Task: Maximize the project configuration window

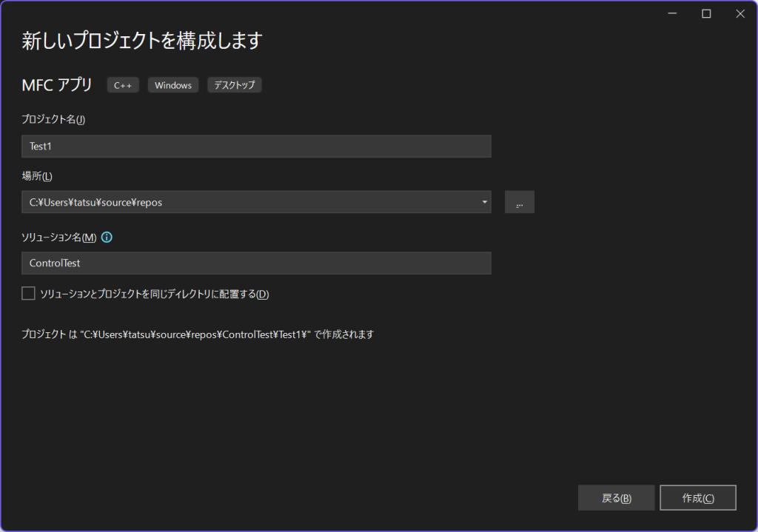Action: coord(706,13)
